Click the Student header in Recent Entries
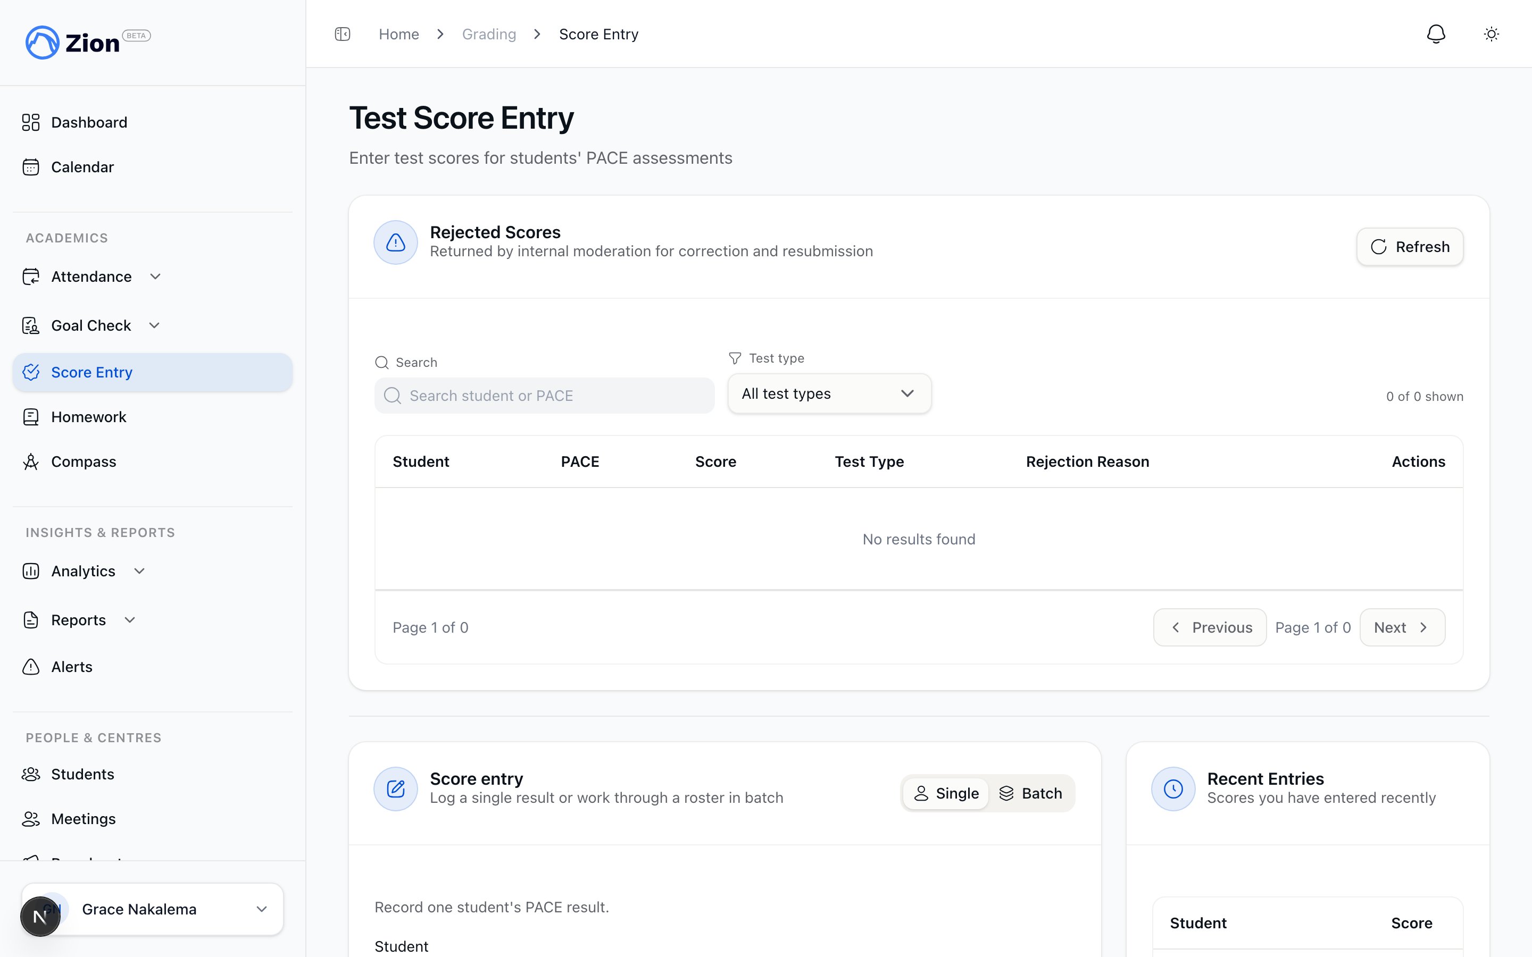The width and height of the screenshot is (1532, 957). point(1198,924)
